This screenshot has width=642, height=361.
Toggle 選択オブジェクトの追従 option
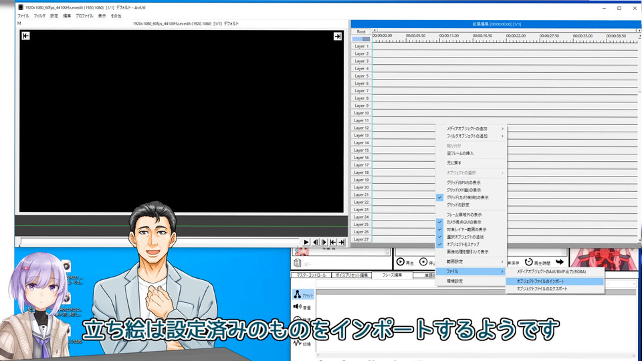tap(471, 237)
